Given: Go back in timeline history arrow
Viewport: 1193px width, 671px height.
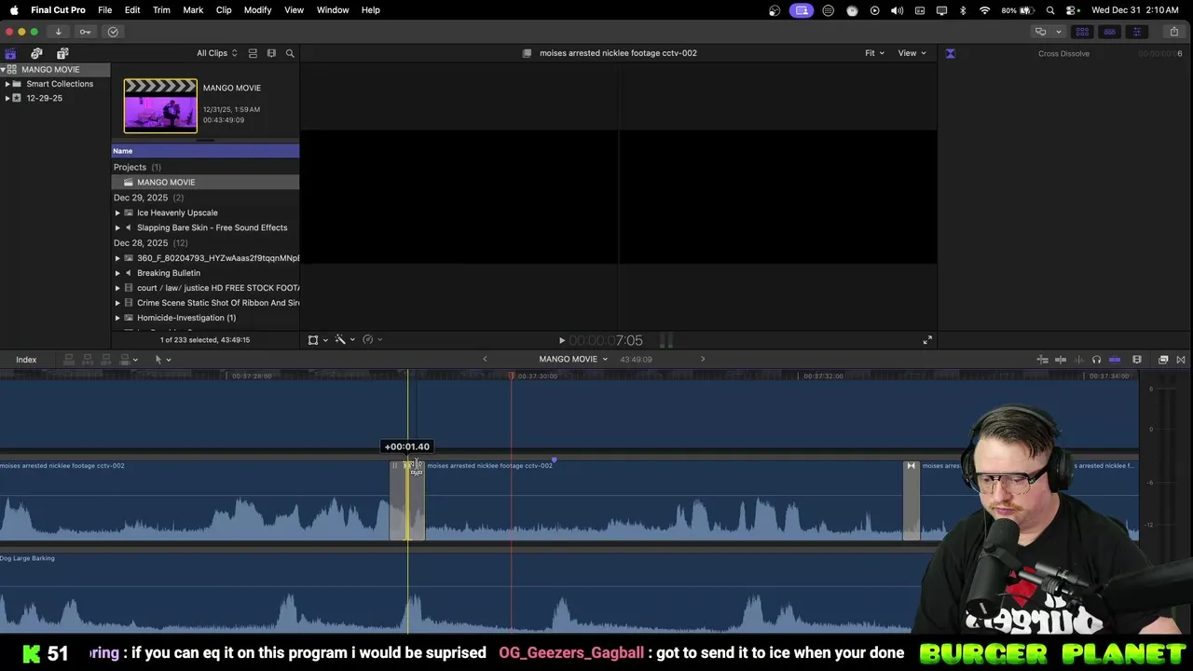Looking at the screenshot, I should point(485,359).
